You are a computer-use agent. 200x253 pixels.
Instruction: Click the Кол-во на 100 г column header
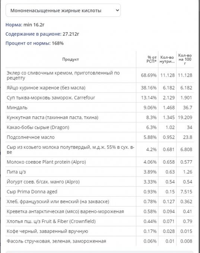click(185, 59)
